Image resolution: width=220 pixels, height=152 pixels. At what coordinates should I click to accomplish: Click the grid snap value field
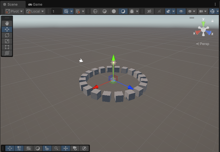tap(56, 11)
